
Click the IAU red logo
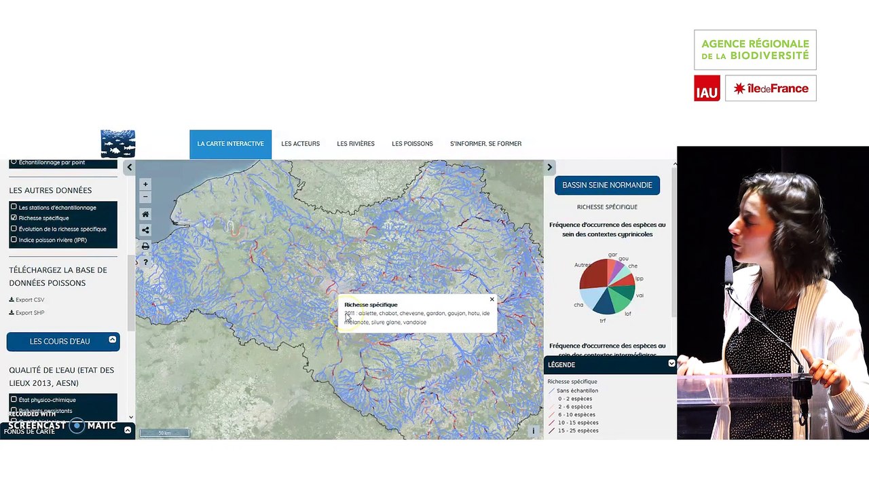[x=707, y=88]
